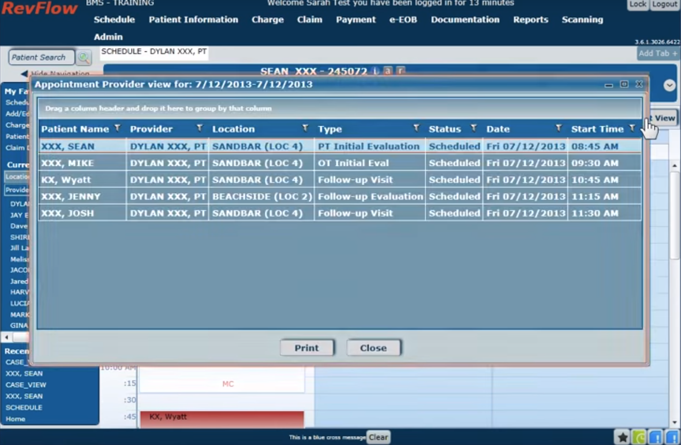Screen dimensions: 681x445
Task: Click the Logout button
Action: [665, 4]
